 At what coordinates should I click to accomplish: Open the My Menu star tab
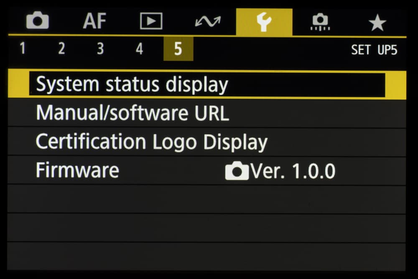[x=377, y=23]
